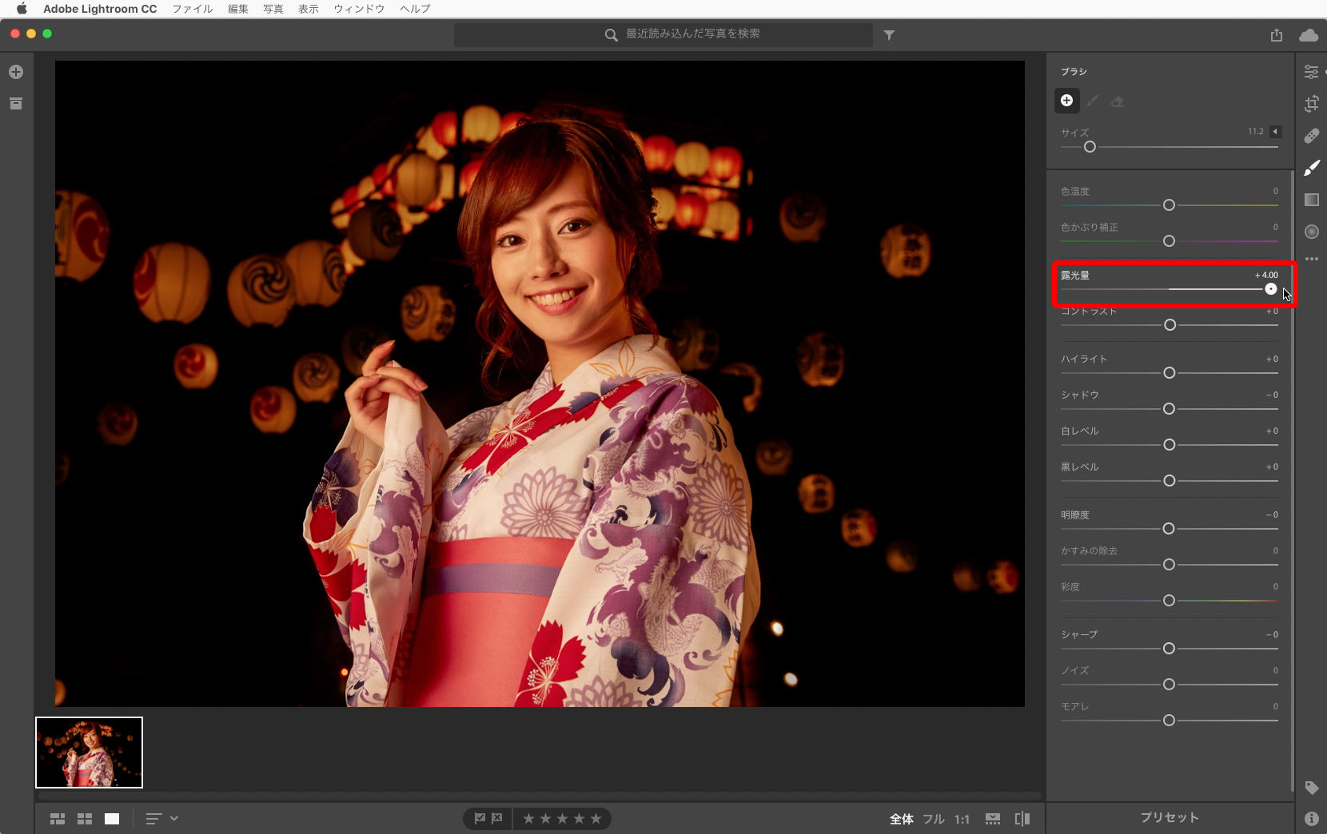The height and width of the screenshot is (834, 1327).
Task: Open the Edit sliders panel icon
Action: [1311, 72]
